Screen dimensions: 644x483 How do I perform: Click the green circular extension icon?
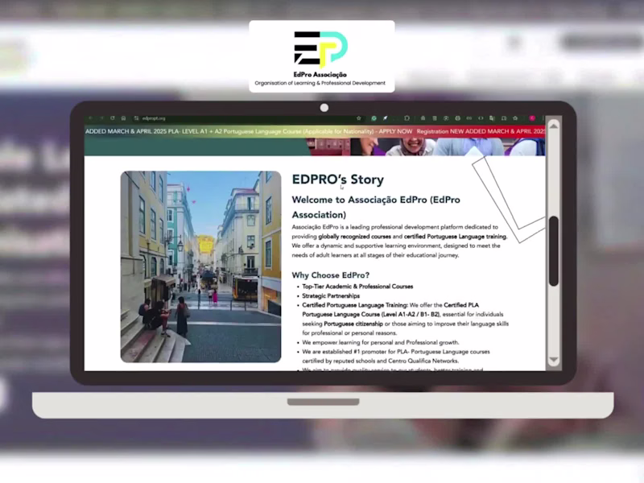[x=373, y=118]
